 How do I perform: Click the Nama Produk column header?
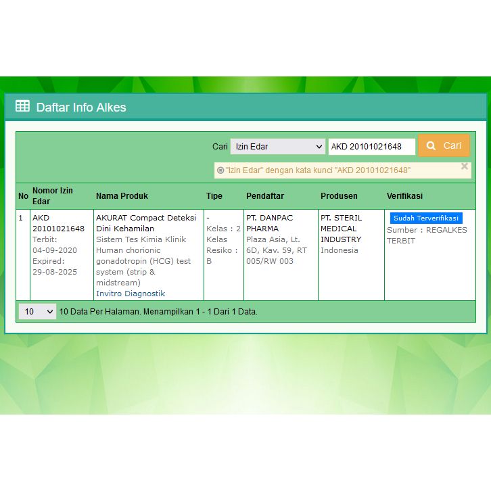click(x=122, y=195)
